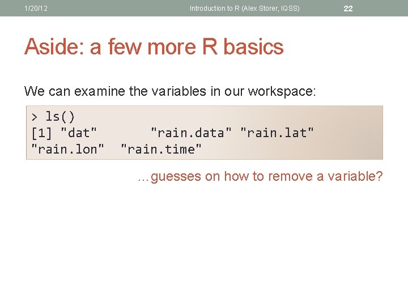Click the "rain.lon" variable name
This screenshot has height=306, width=408.
click(x=67, y=149)
